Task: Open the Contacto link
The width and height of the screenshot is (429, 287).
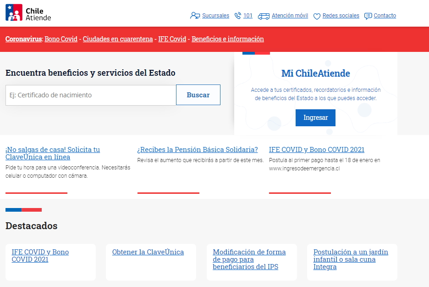Action: [385, 16]
